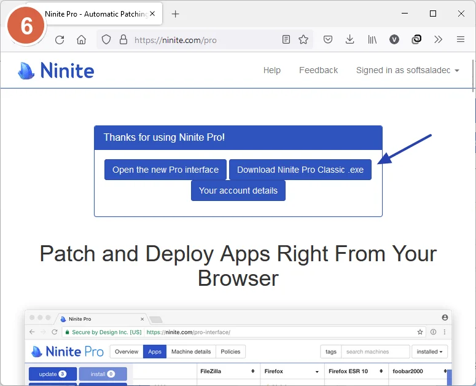This screenshot has width=476, height=386.
Task: Toggle Reader View icon in address bar
Action: pyautogui.click(x=286, y=39)
